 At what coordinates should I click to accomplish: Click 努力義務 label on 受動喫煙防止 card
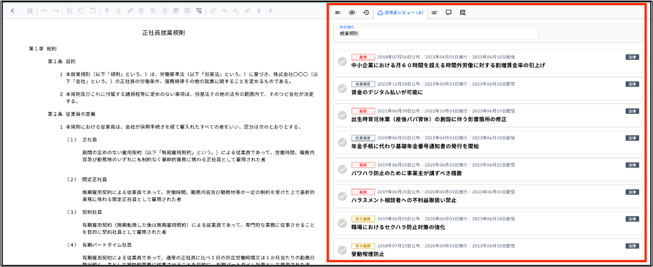coord(363,245)
